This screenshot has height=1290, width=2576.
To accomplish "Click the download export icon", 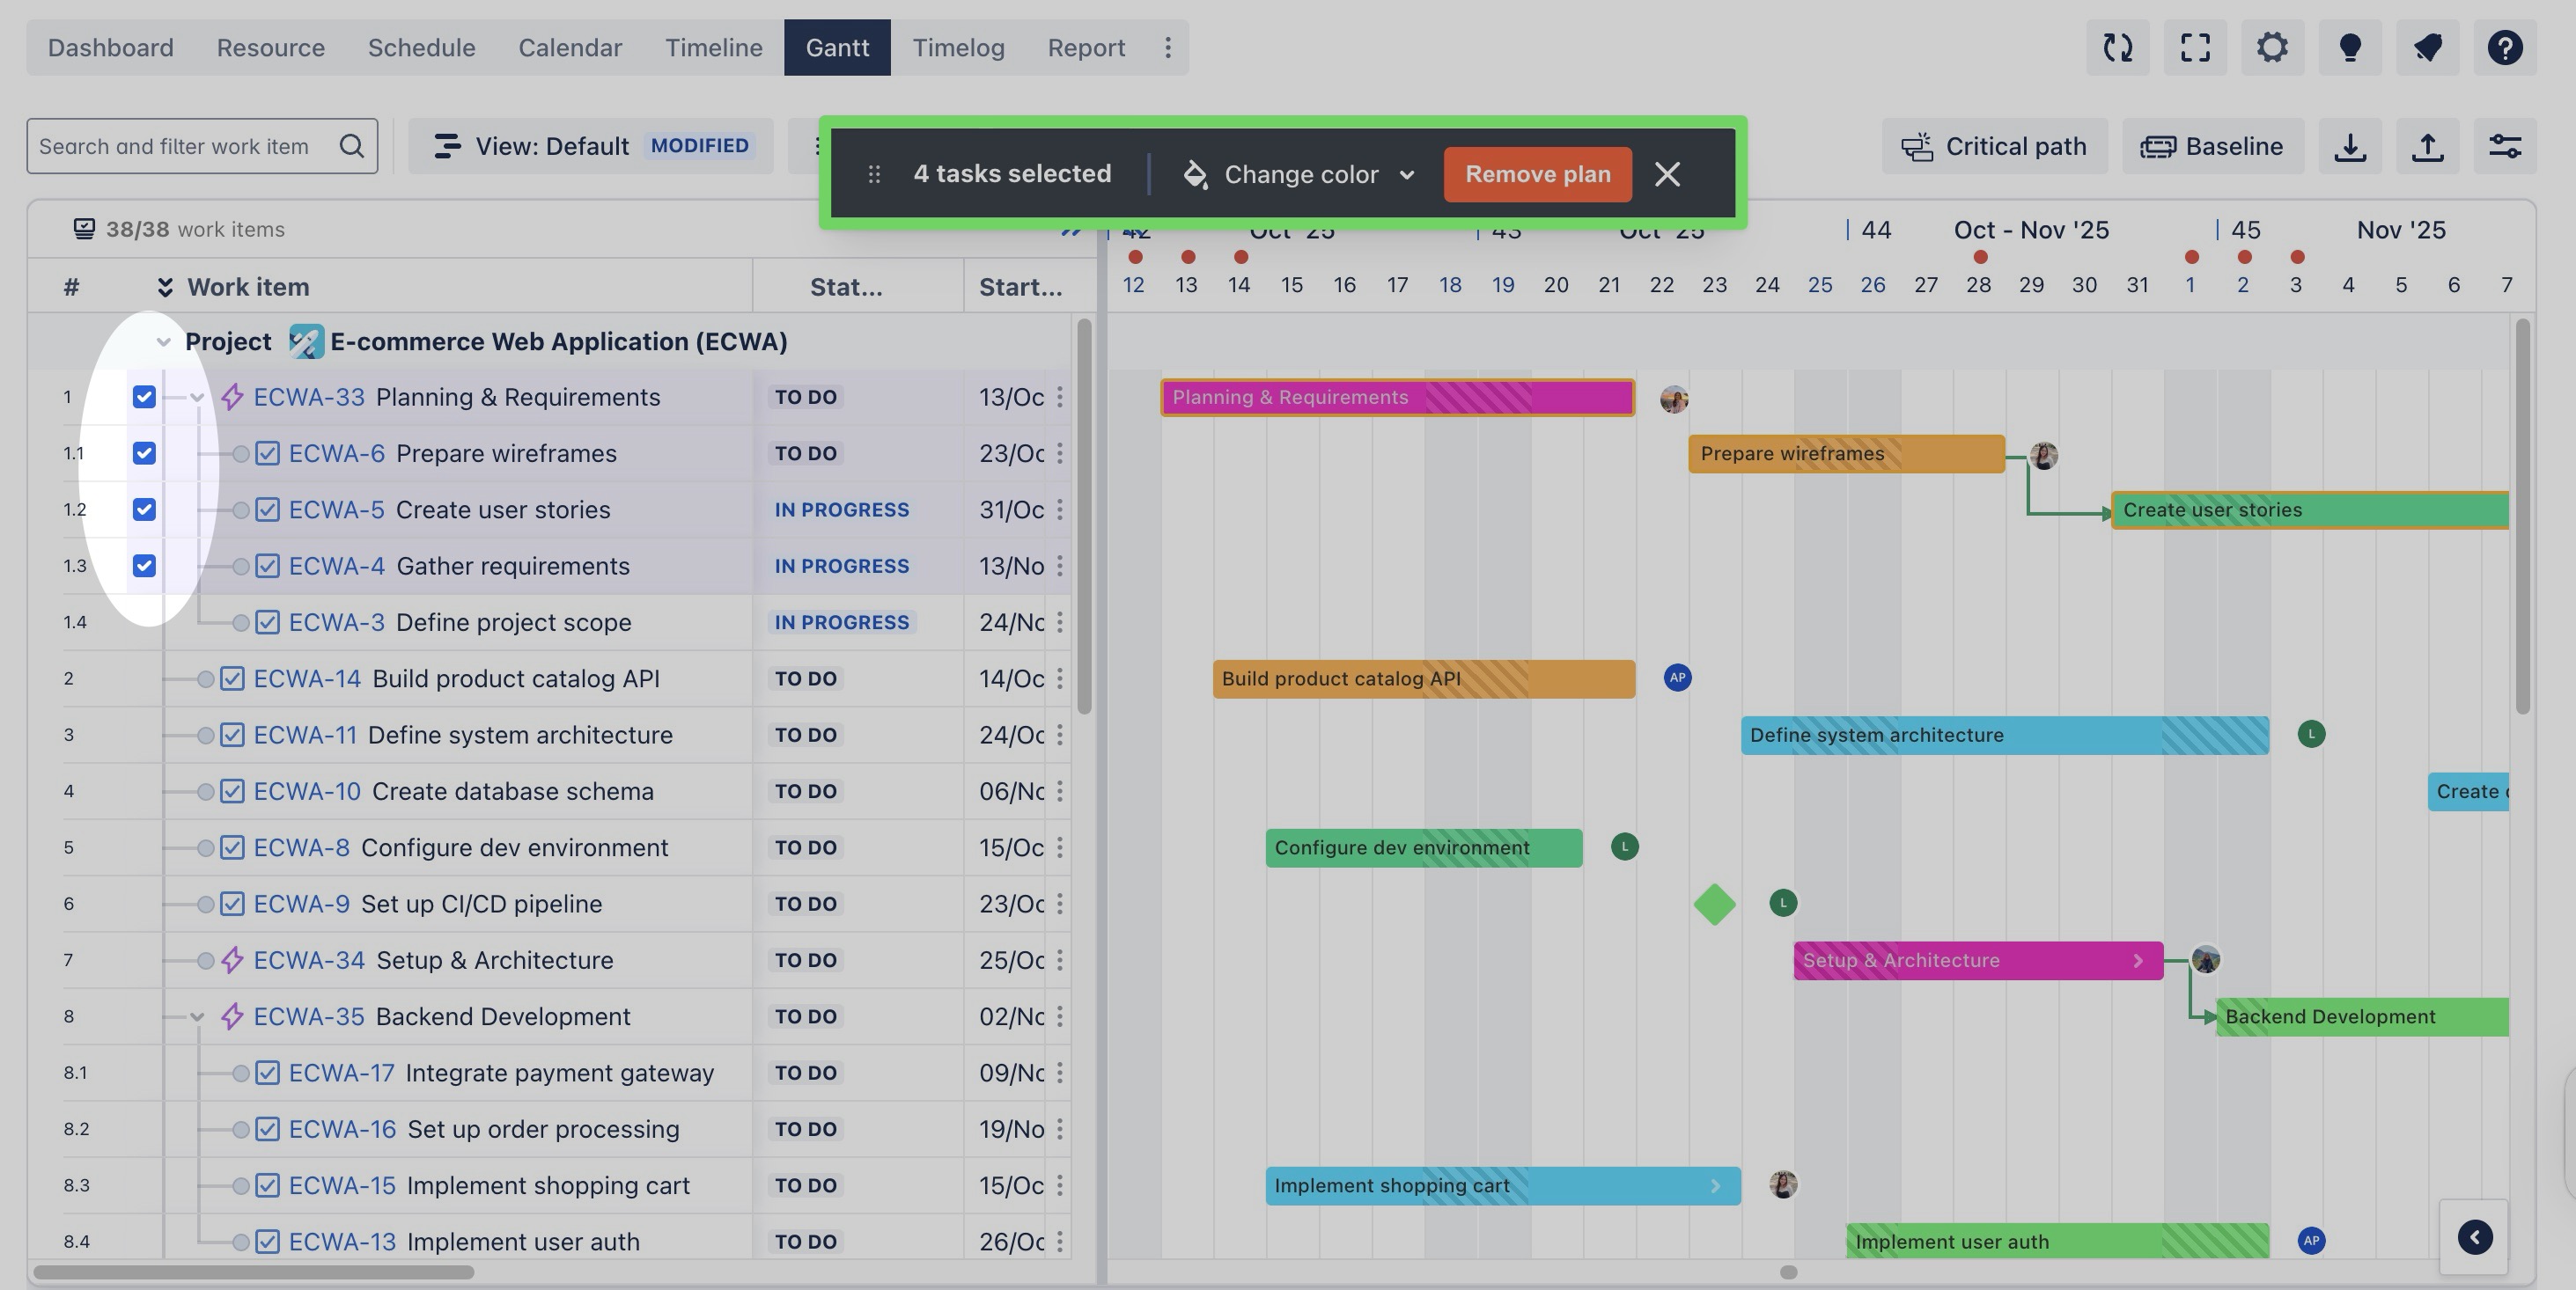I will click(2350, 147).
